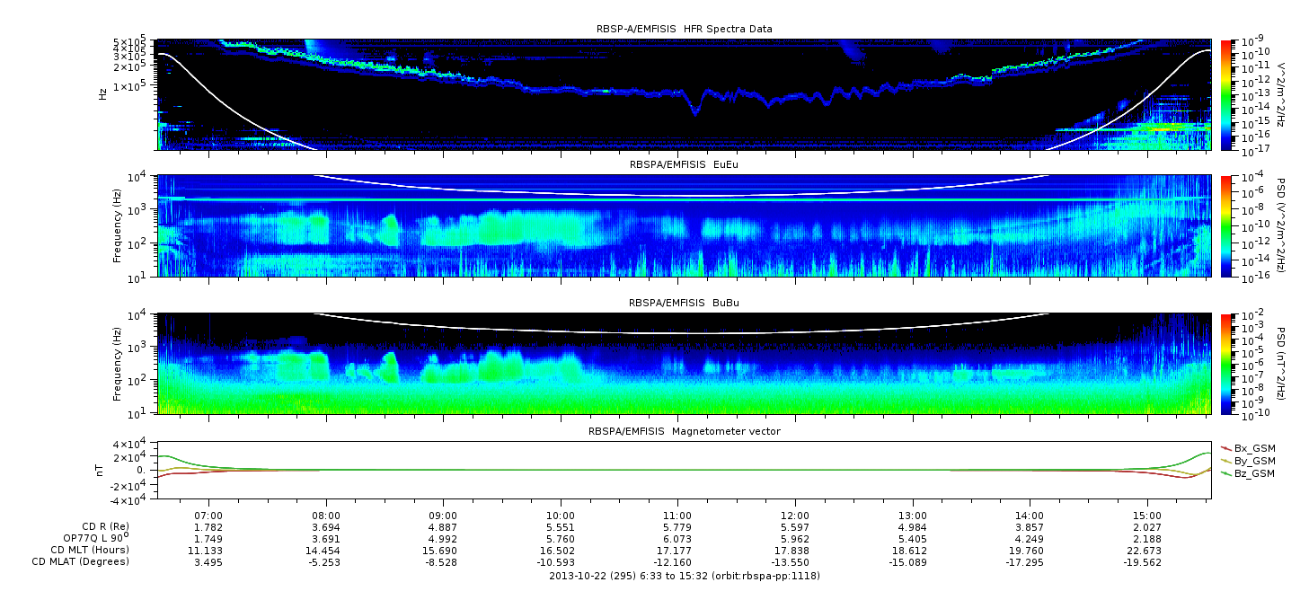Image resolution: width=1300 pixels, height=591 pixels.
Task: Select the 07:00 time axis label
Action: [209, 516]
